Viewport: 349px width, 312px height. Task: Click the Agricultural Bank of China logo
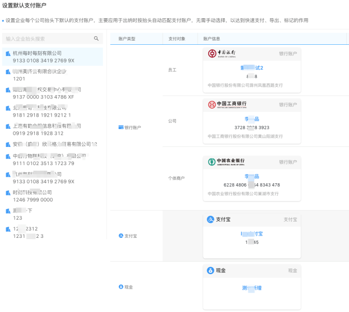tap(227, 162)
